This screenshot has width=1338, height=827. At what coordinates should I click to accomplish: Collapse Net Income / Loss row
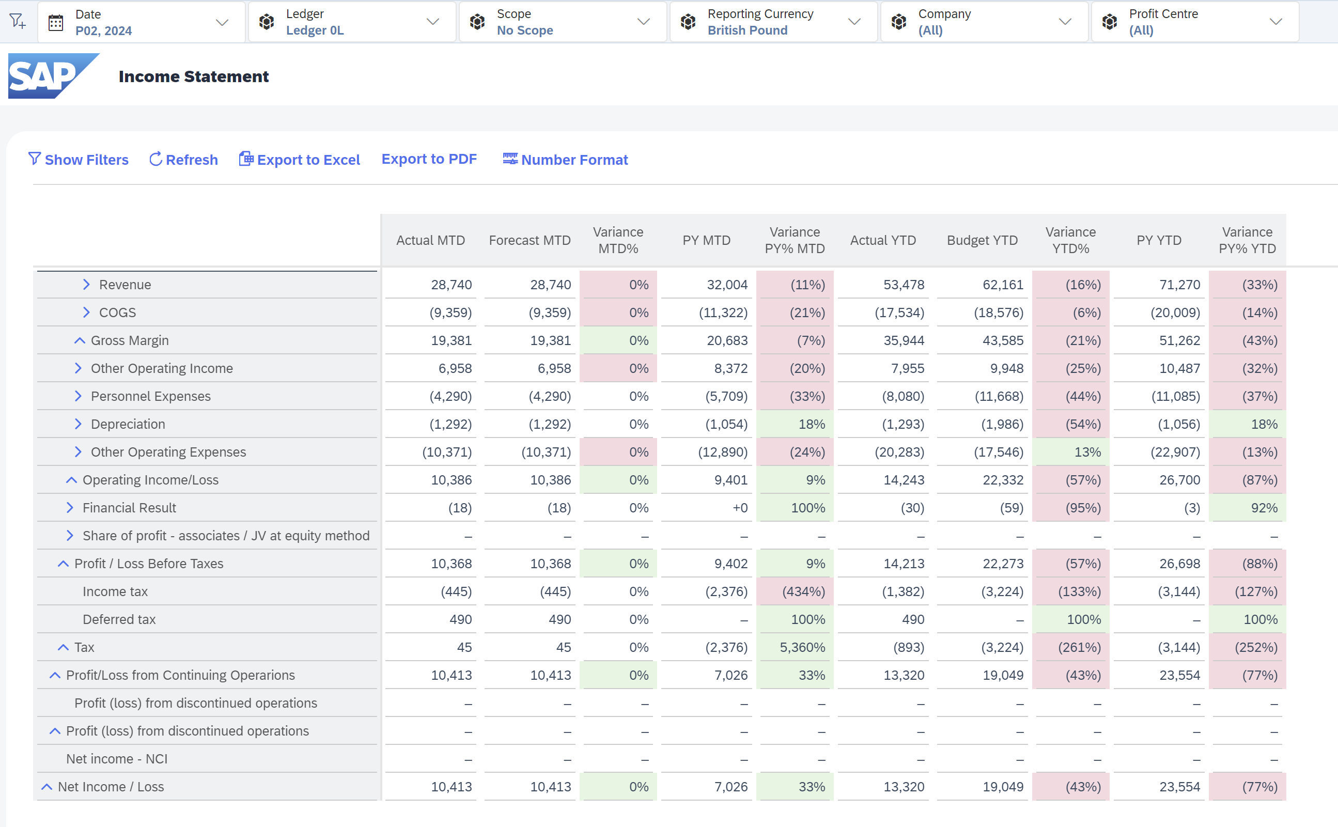point(46,787)
